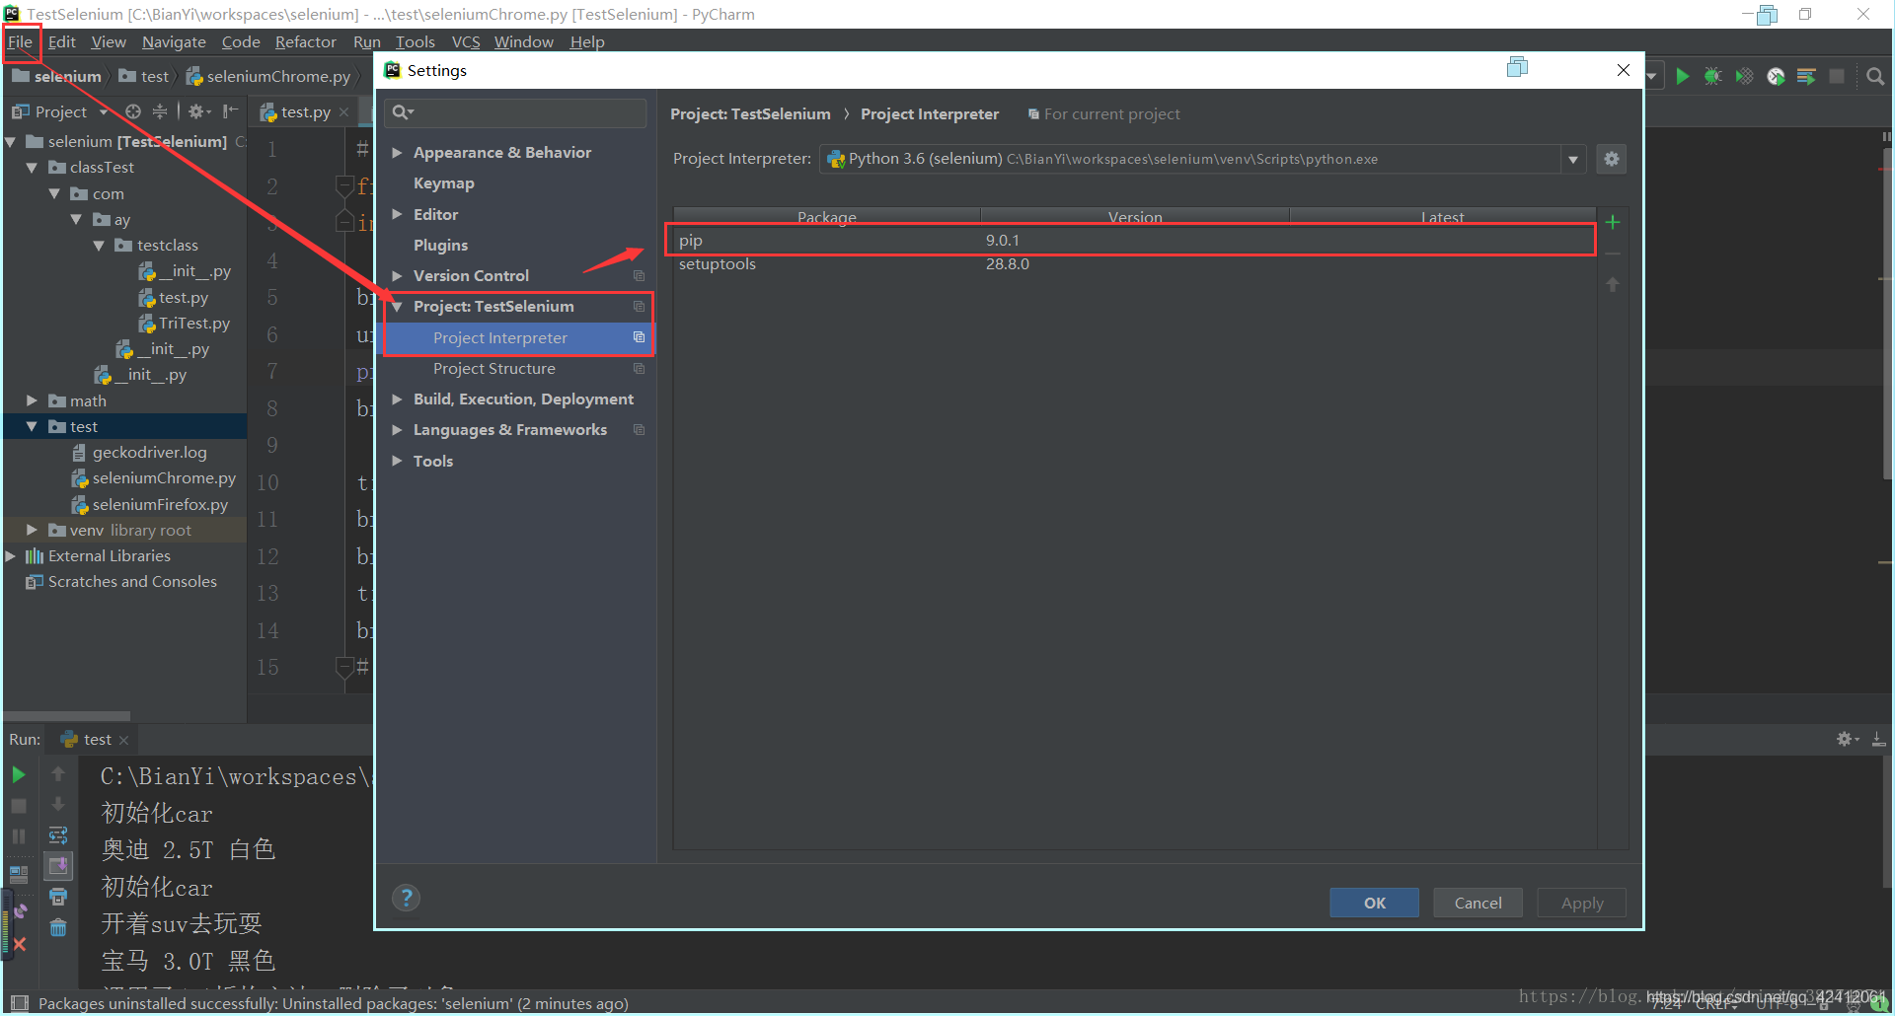The height and width of the screenshot is (1016, 1895).
Task: Click Apply in Settings dialog
Action: (1582, 903)
